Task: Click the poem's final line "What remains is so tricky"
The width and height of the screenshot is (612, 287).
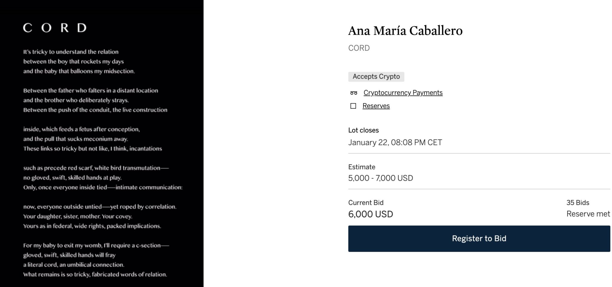Action: pos(95,274)
